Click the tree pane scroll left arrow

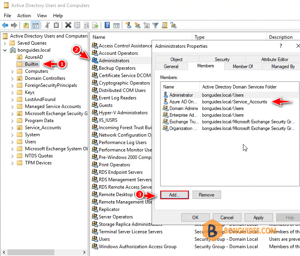4,252
